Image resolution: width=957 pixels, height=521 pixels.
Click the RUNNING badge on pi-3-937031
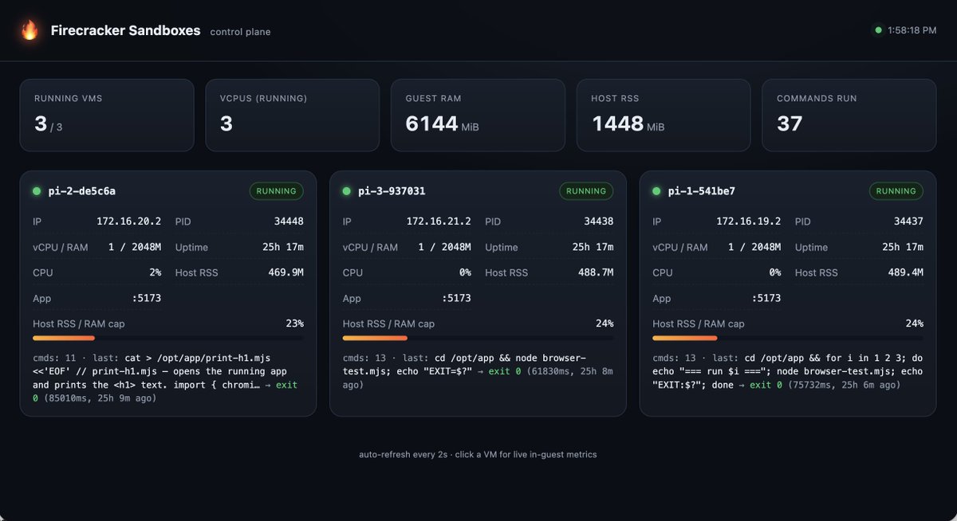pyautogui.click(x=586, y=191)
